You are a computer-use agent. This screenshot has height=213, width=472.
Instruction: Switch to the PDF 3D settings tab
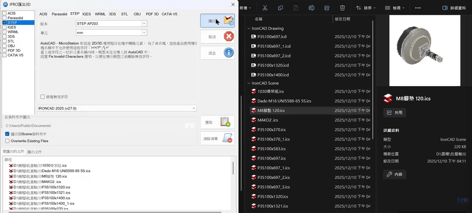pyautogui.click(x=152, y=14)
